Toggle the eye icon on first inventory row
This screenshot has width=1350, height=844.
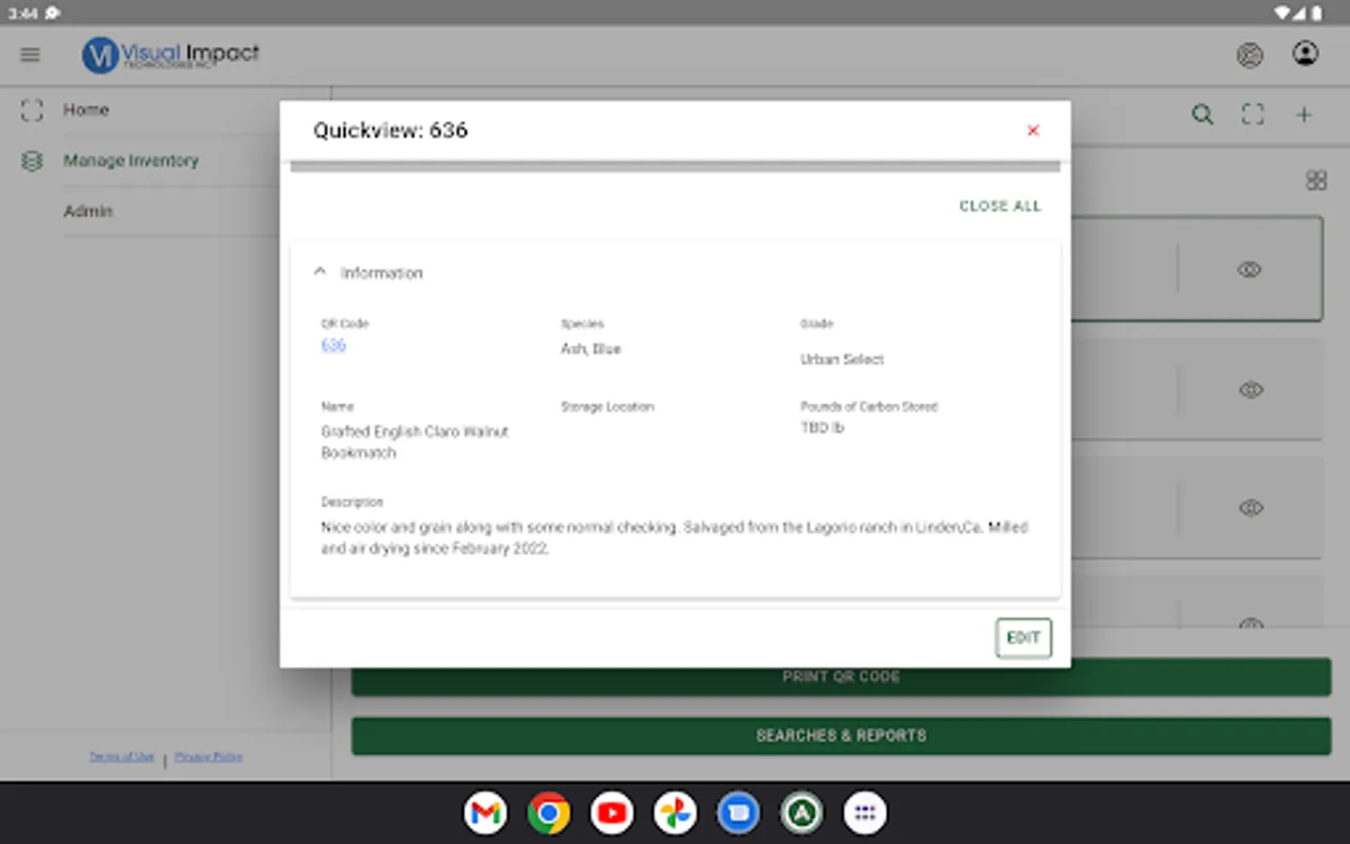coord(1250,270)
